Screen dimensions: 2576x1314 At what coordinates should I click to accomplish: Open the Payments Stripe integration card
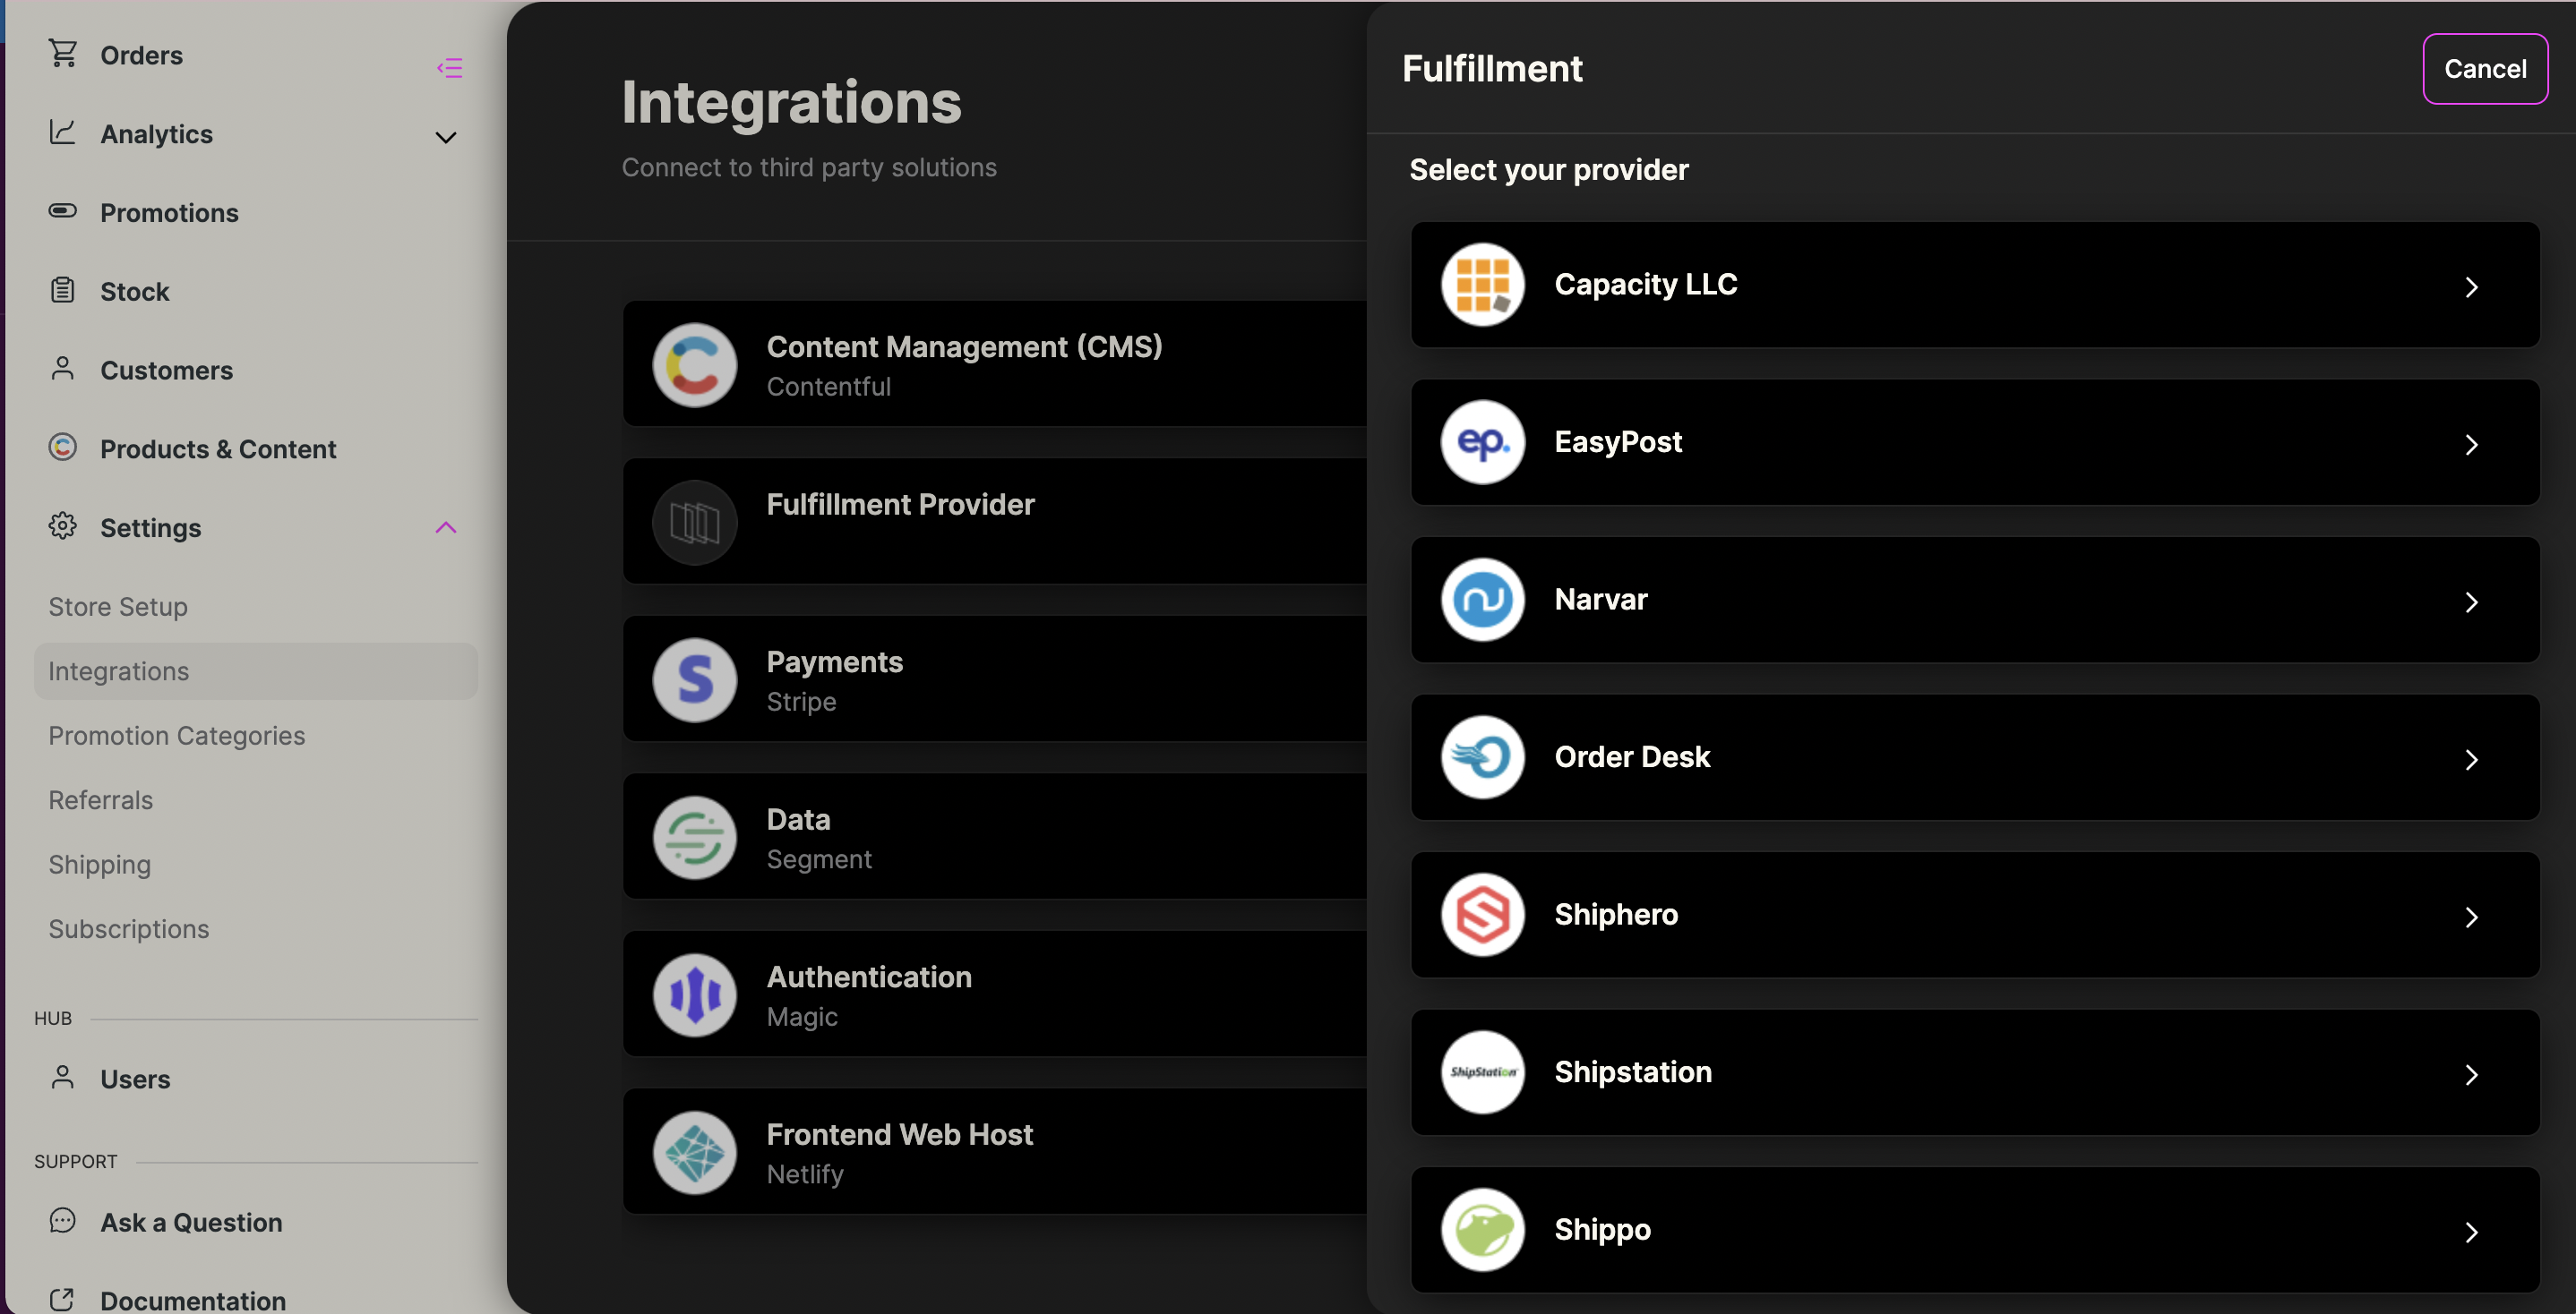995,680
